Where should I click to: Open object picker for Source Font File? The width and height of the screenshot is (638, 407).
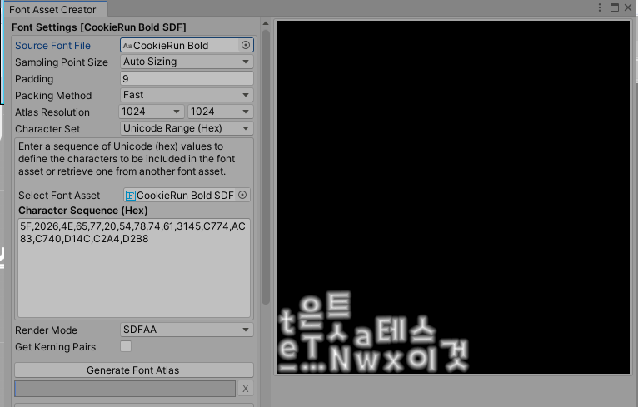coord(246,45)
